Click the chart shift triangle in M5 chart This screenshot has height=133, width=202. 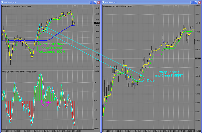[75, 6]
